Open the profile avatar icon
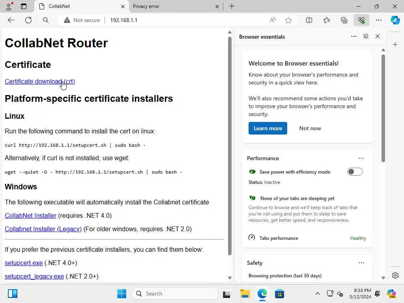This screenshot has height=303, width=404. point(9,6)
